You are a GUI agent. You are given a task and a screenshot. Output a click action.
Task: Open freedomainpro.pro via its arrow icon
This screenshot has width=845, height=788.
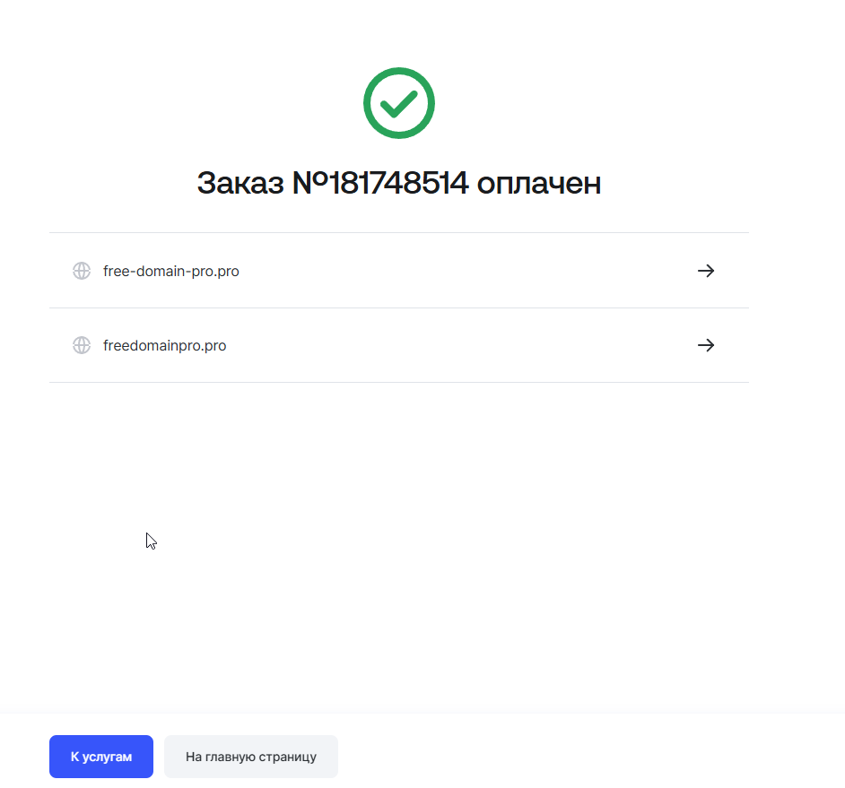pos(706,345)
